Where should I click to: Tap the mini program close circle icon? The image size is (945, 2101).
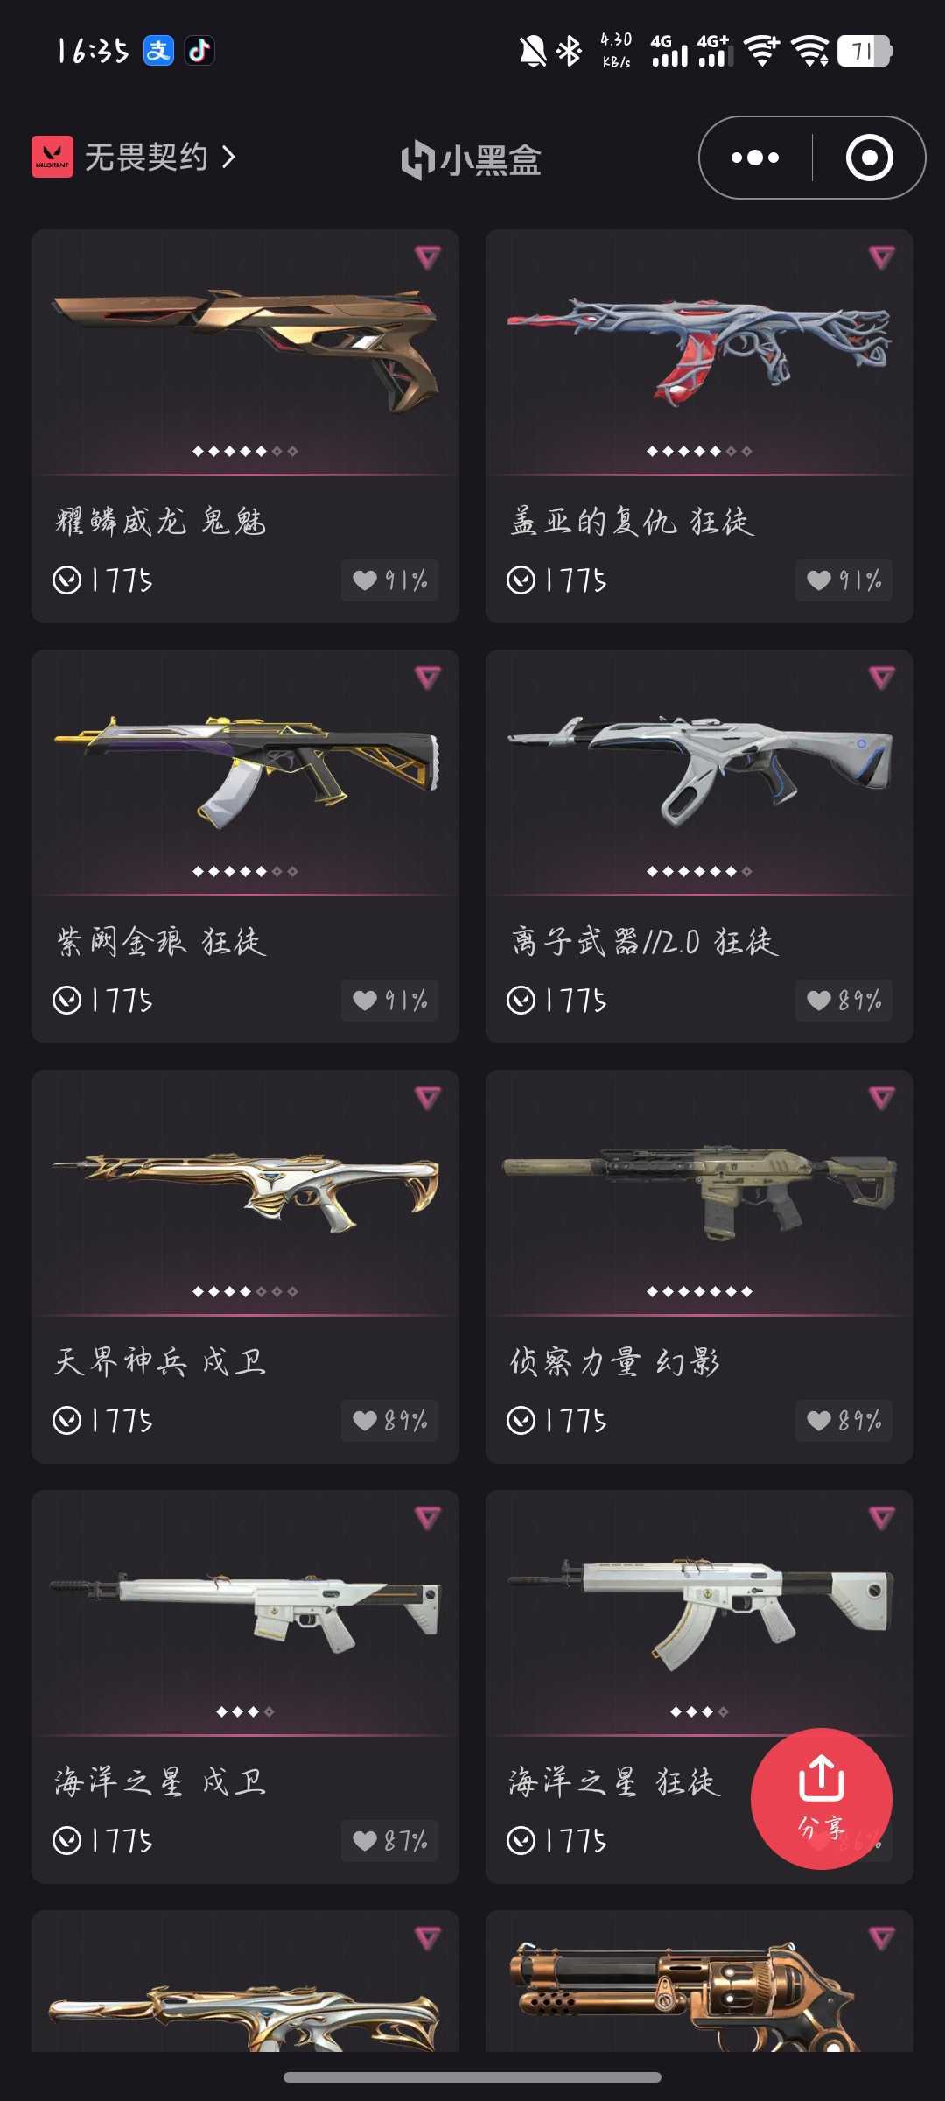tap(869, 158)
